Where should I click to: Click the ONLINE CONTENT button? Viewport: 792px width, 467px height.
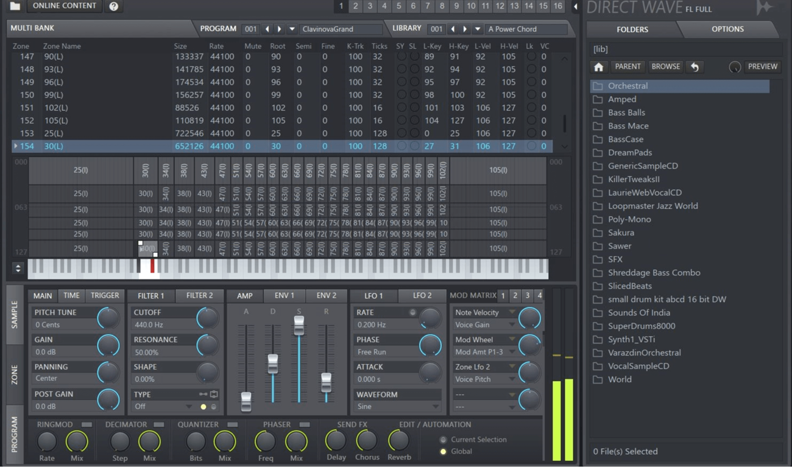(64, 6)
